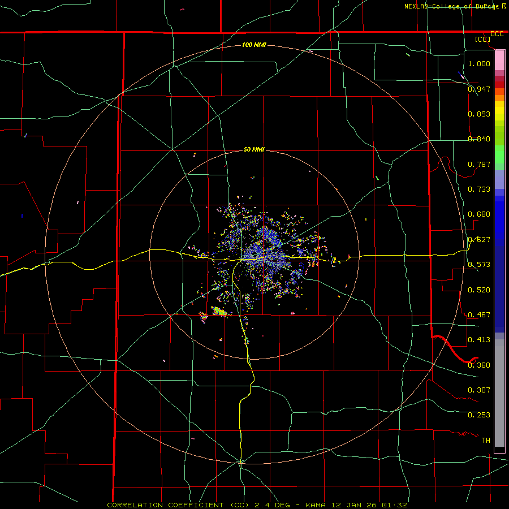Click the 0.467 scale value
The width and height of the screenshot is (509, 509).
click(479, 315)
